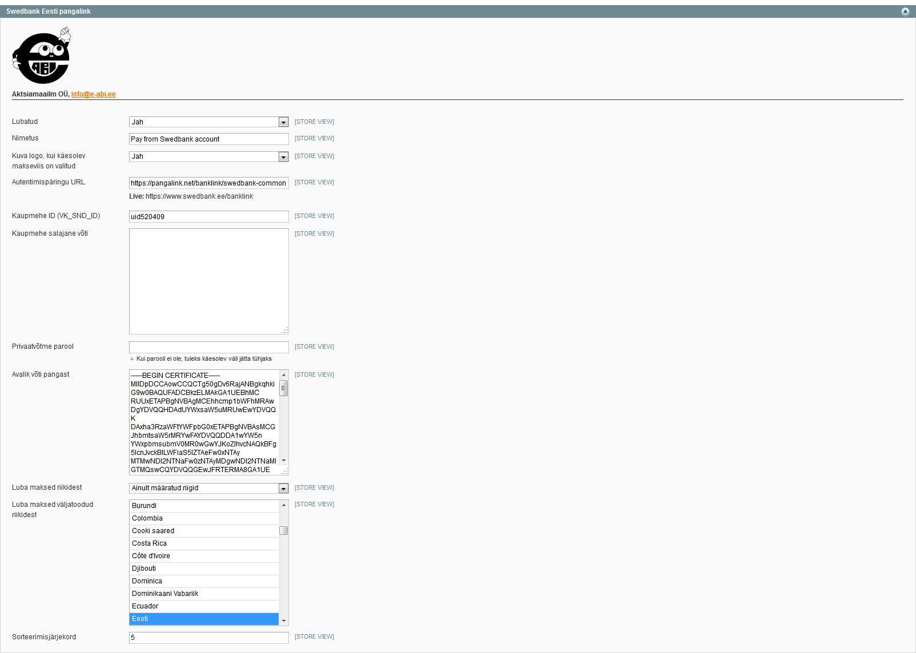
Task: Select Ecuador in country list
Action: point(204,606)
